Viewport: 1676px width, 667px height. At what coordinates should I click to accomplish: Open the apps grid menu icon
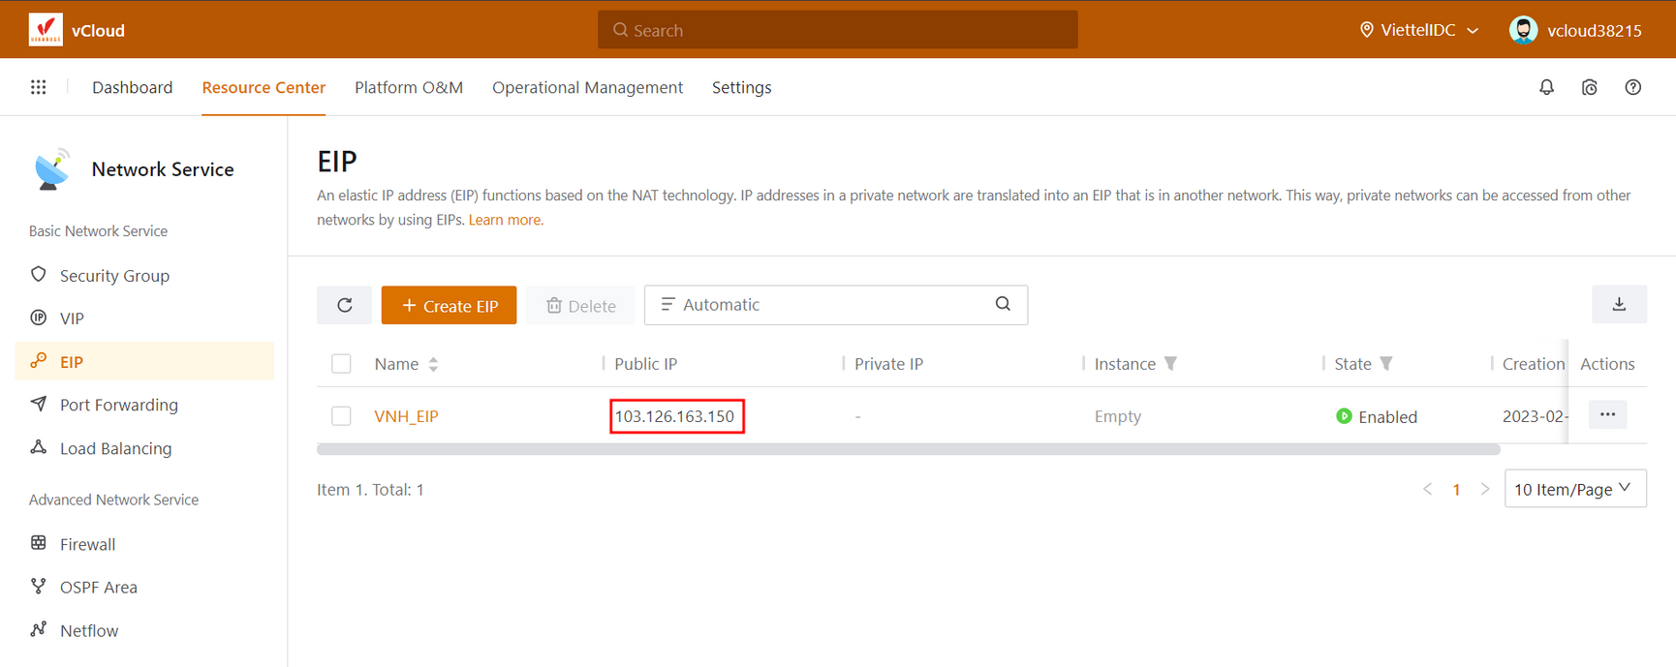pyautogui.click(x=38, y=87)
